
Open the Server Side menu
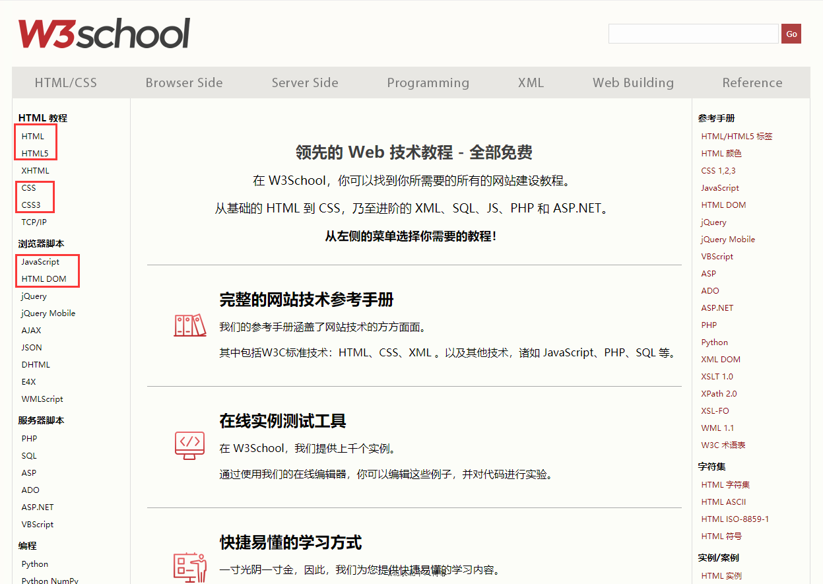pos(304,82)
